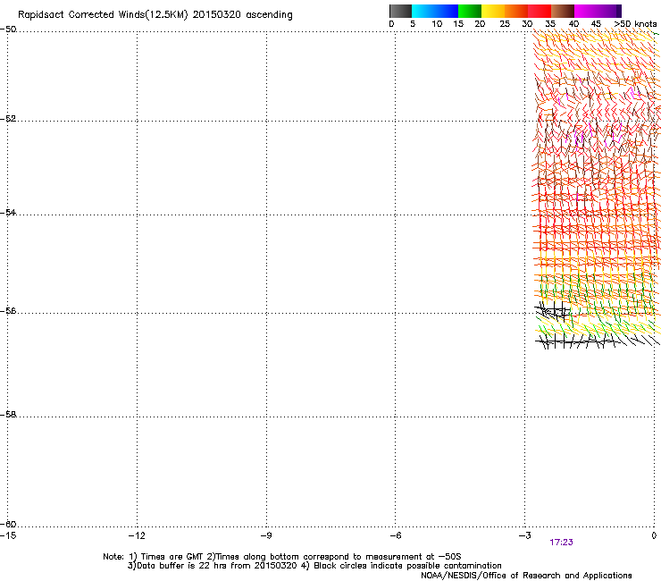Click the yellow 20-25 knots legend swatch
The image size is (661, 581).
tap(493, 11)
